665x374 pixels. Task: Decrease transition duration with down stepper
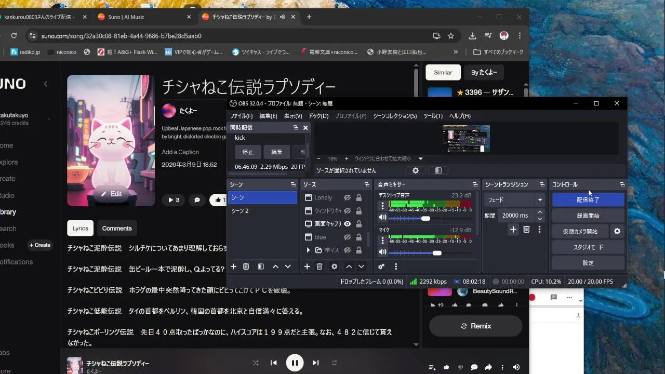(540, 219)
